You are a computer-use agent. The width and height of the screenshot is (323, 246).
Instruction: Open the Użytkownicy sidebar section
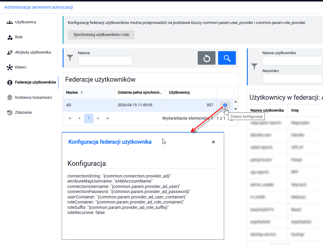(x=22, y=22)
